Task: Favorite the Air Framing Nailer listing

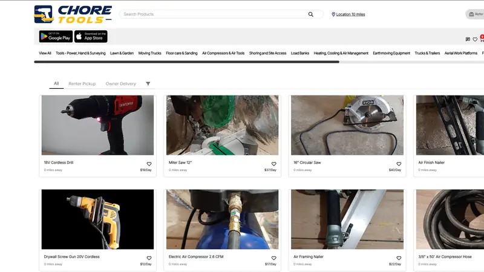Action: 399,258
